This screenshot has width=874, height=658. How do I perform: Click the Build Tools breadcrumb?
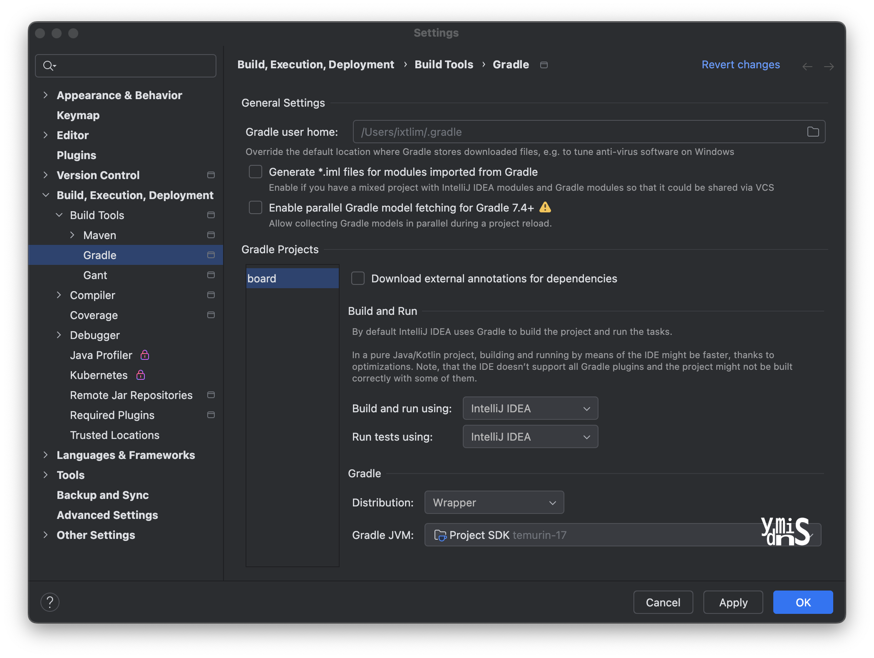(x=444, y=65)
